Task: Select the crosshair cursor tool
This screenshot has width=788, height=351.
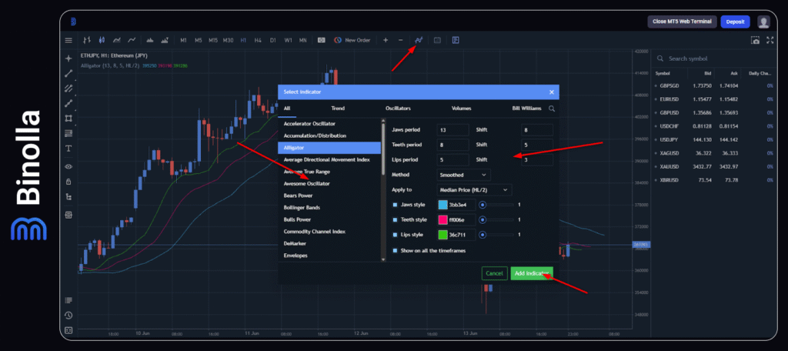Action: pos(68,58)
